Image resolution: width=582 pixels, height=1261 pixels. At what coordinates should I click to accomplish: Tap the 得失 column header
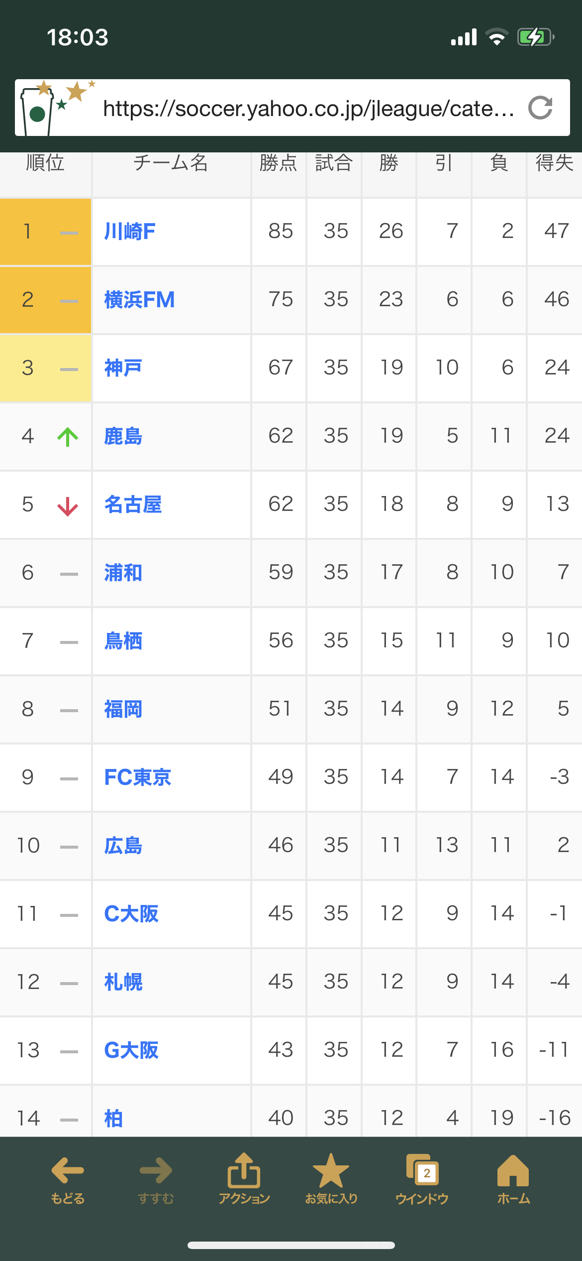(554, 163)
